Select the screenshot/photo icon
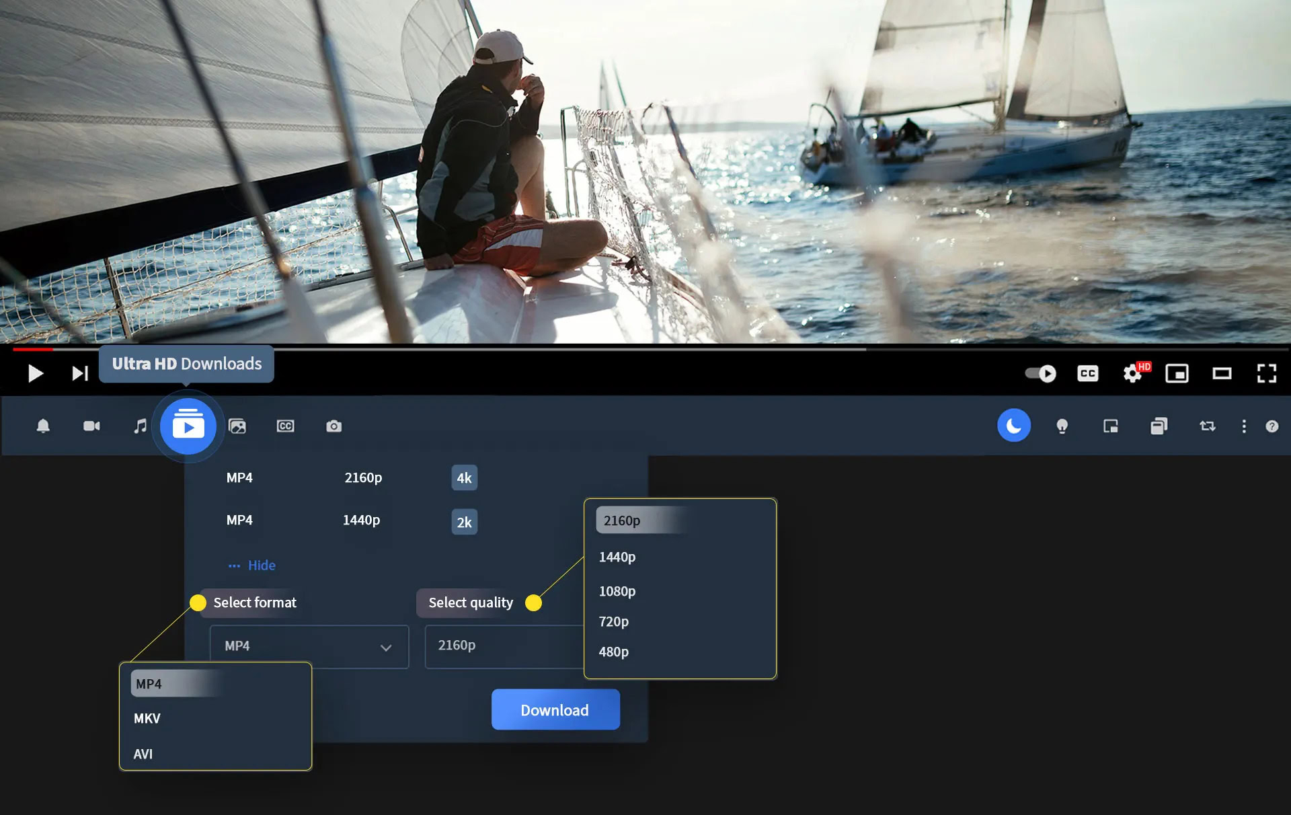This screenshot has height=815, width=1291. coord(334,426)
